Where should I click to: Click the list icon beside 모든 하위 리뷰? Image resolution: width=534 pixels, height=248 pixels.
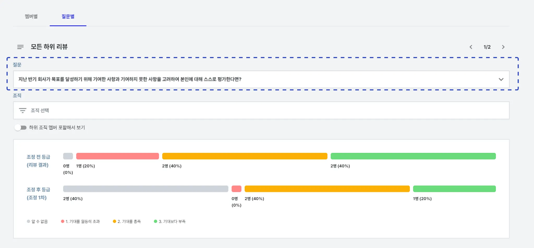pyautogui.click(x=20, y=47)
